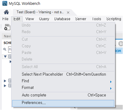This screenshot has width=123, height=110.
Task: Expand the child node under first schema
Action: (x=10, y=61)
